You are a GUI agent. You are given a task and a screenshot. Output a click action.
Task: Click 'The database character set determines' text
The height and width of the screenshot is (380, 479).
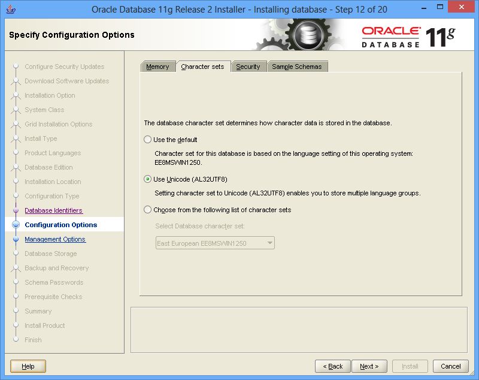(x=268, y=123)
